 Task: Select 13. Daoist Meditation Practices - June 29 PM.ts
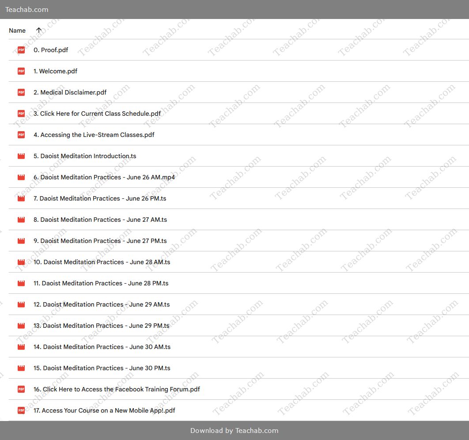[102, 326]
